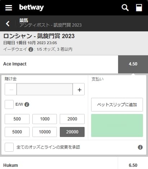
Task: Open the hamburger menu
Action: [x=9, y=8]
